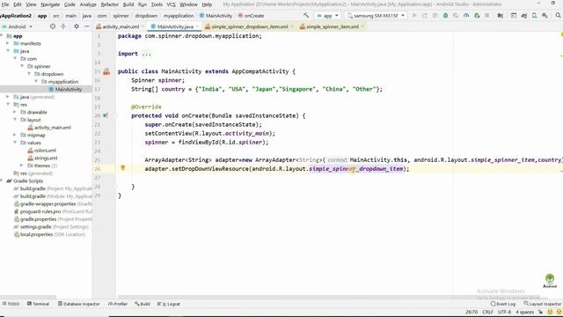Screen dimensions: 563x317
Task: Click the Make Project hammer icon
Action: pos(306,16)
